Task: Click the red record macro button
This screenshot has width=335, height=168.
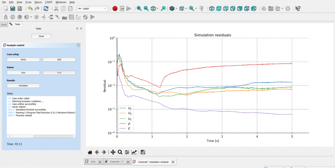Action: click(x=115, y=8)
